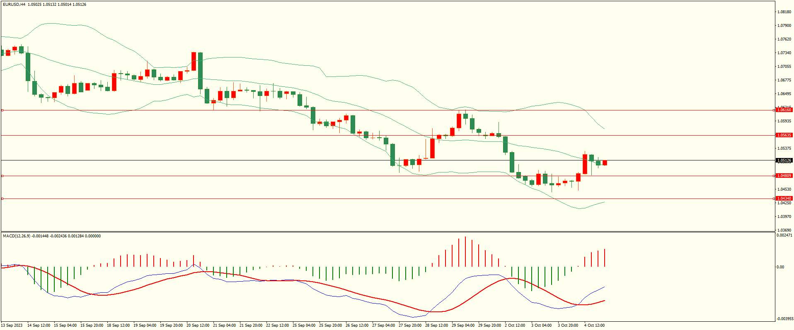Screen dimensions: 794x330
Task: Click the 1.07620 price scale label
Action: 784,39
